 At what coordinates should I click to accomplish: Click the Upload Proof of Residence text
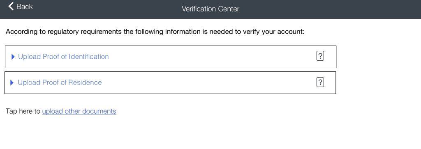coord(60,82)
